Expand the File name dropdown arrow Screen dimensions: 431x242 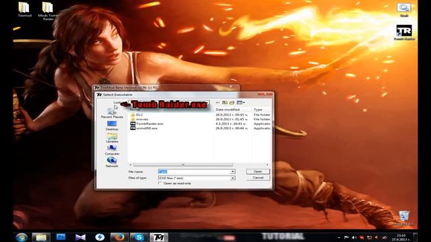pyautogui.click(x=232, y=171)
